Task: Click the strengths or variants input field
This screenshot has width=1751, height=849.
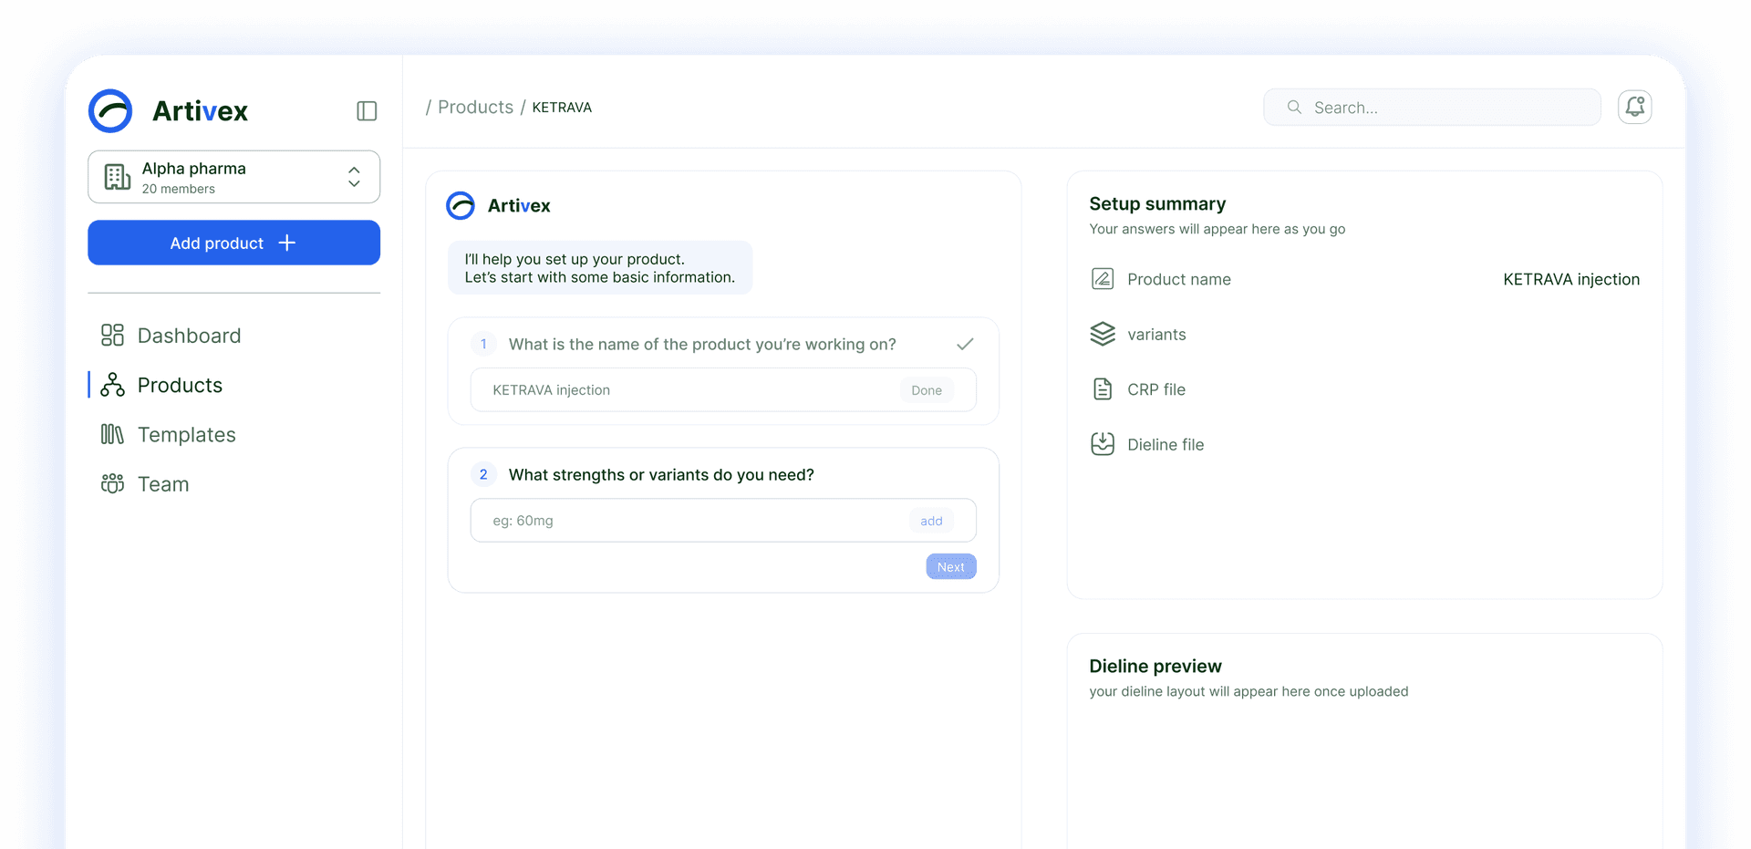Action: point(723,521)
